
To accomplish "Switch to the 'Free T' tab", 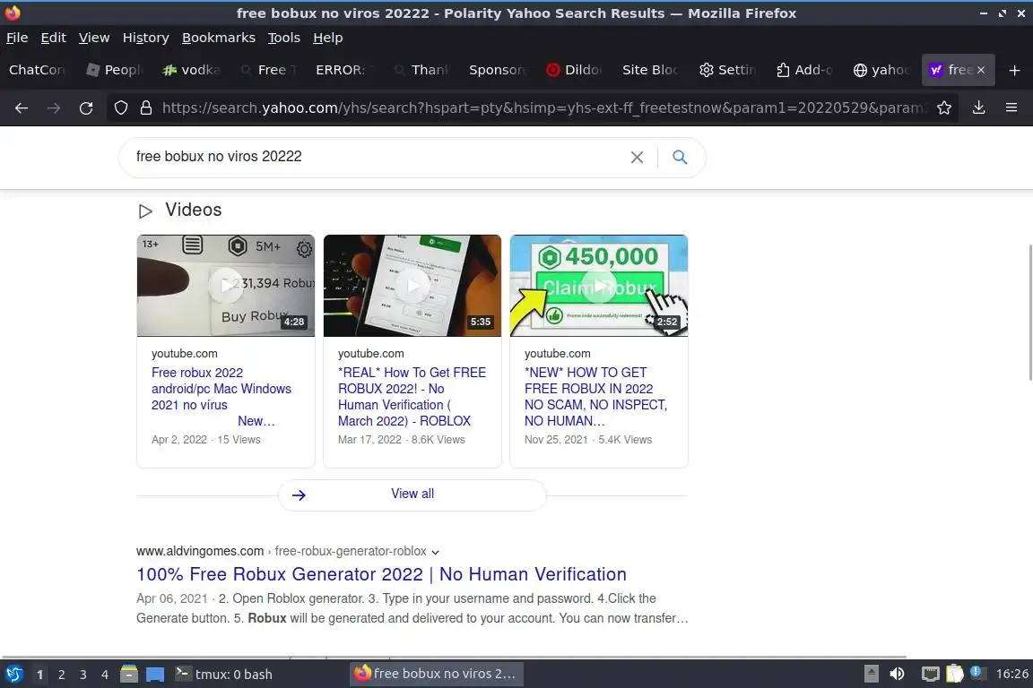I will pos(269,70).
